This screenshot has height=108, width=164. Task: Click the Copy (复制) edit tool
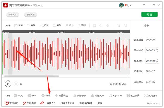18,25
